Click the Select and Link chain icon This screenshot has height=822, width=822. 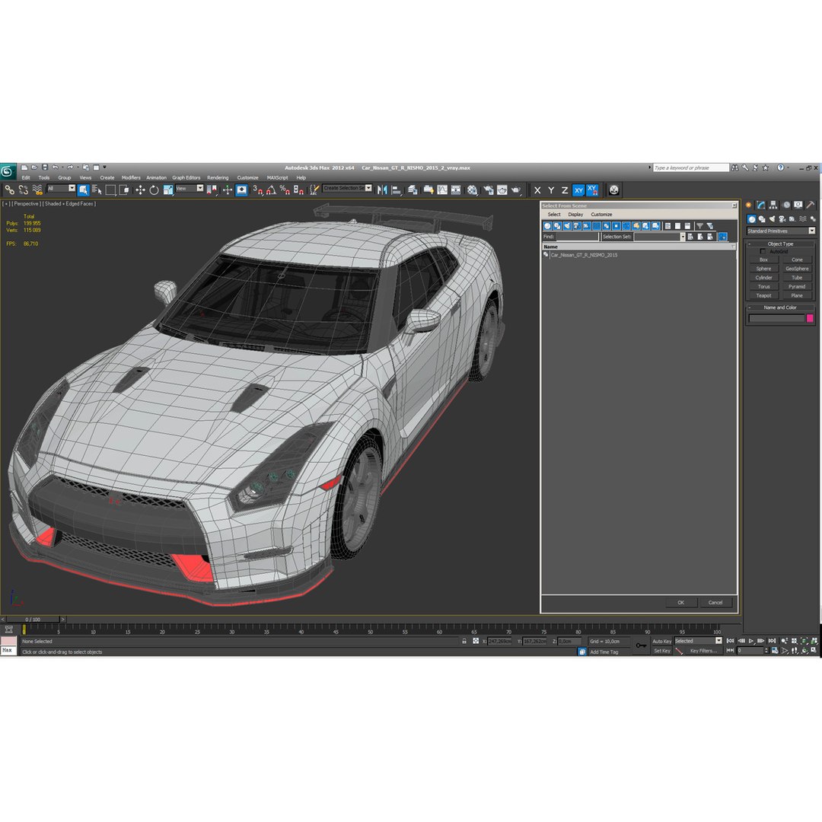tap(9, 190)
